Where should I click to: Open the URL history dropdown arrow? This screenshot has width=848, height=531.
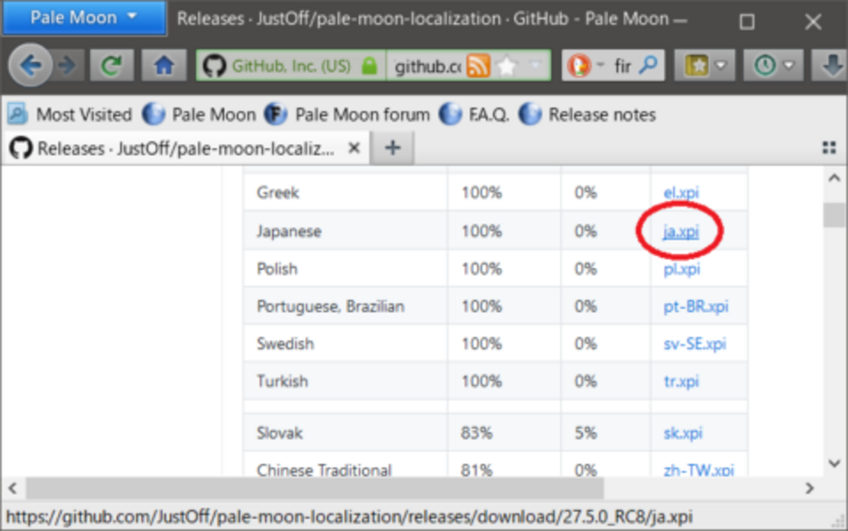click(534, 66)
